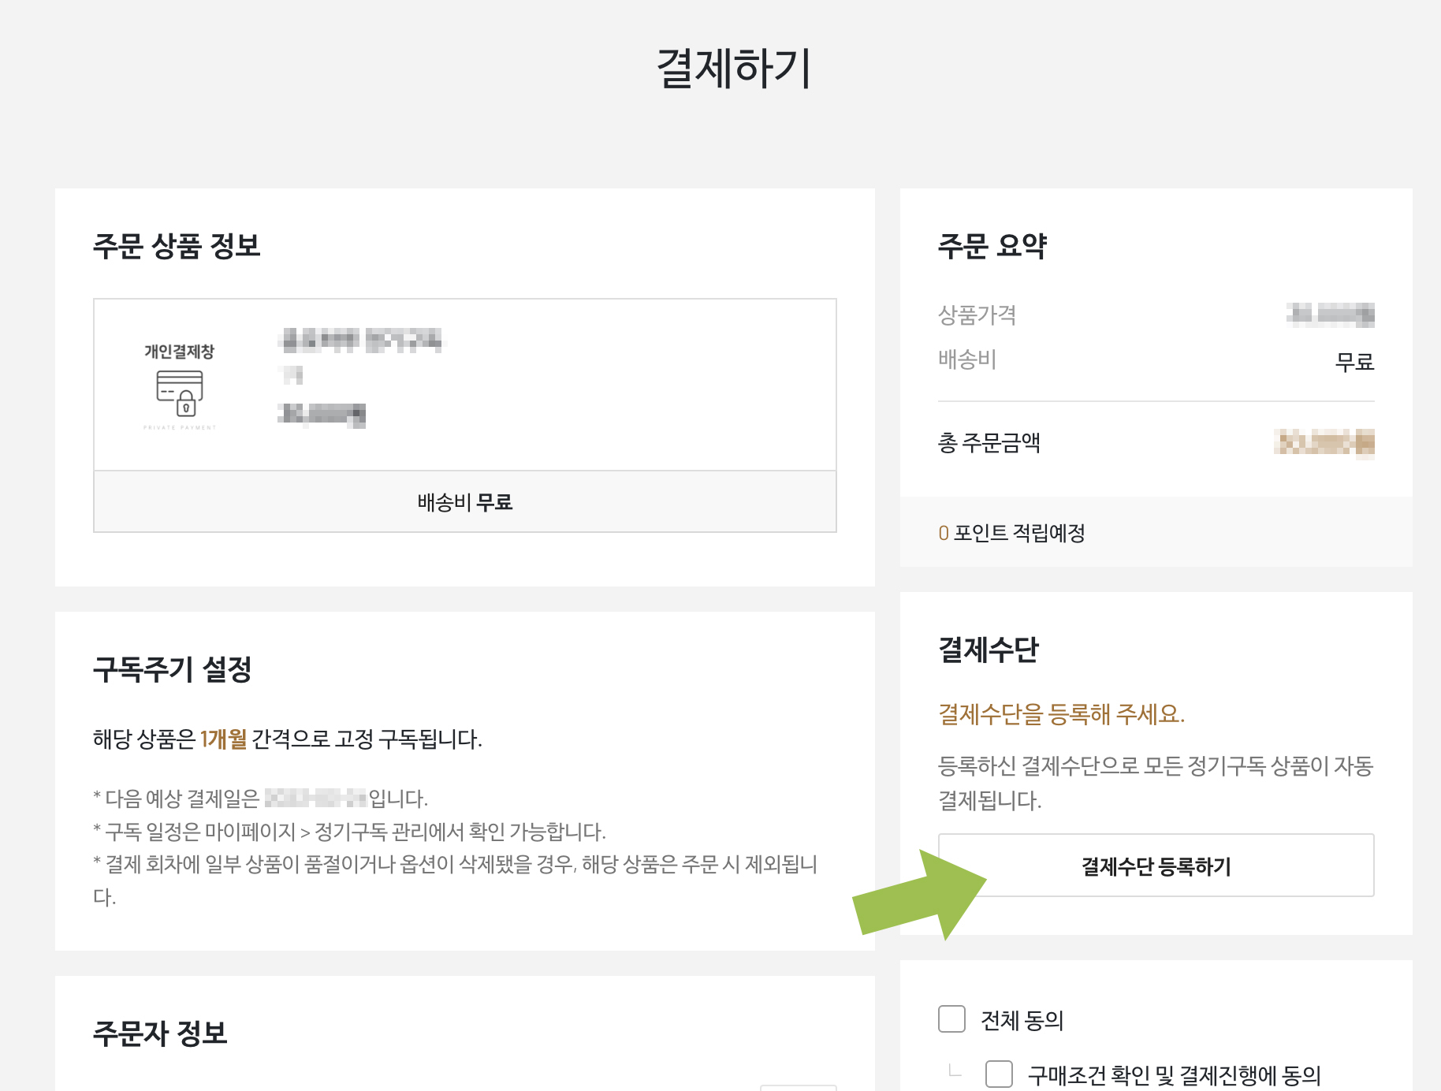
Task: Click the 개인결제창 card-and-lock icon
Action: click(180, 393)
